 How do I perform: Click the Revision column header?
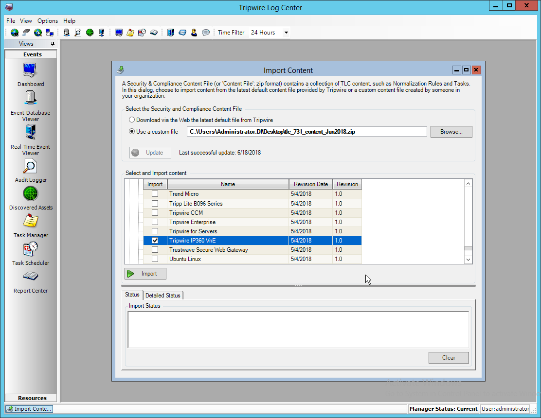tap(347, 184)
